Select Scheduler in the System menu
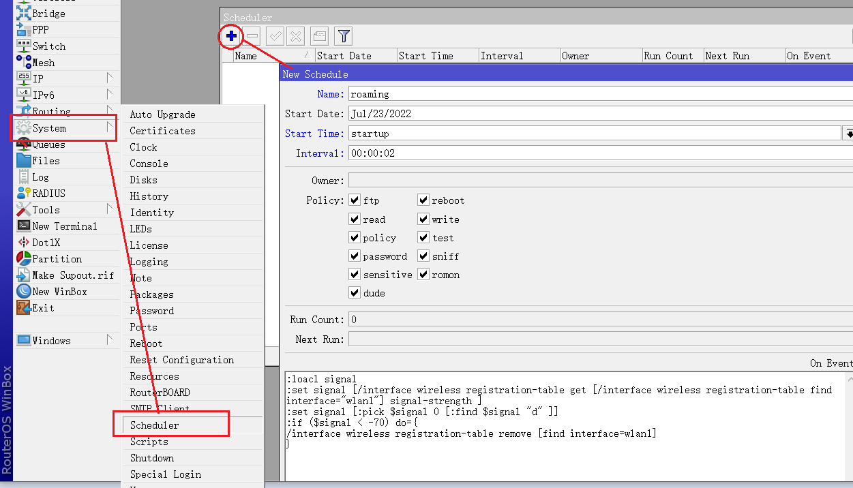Screen dimensions: 853x488 tap(155, 425)
